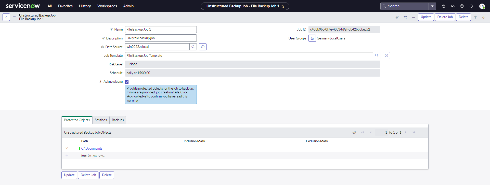Look up Data Source with magnifier icon
This screenshot has height=185, width=490.
click(x=193, y=47)
